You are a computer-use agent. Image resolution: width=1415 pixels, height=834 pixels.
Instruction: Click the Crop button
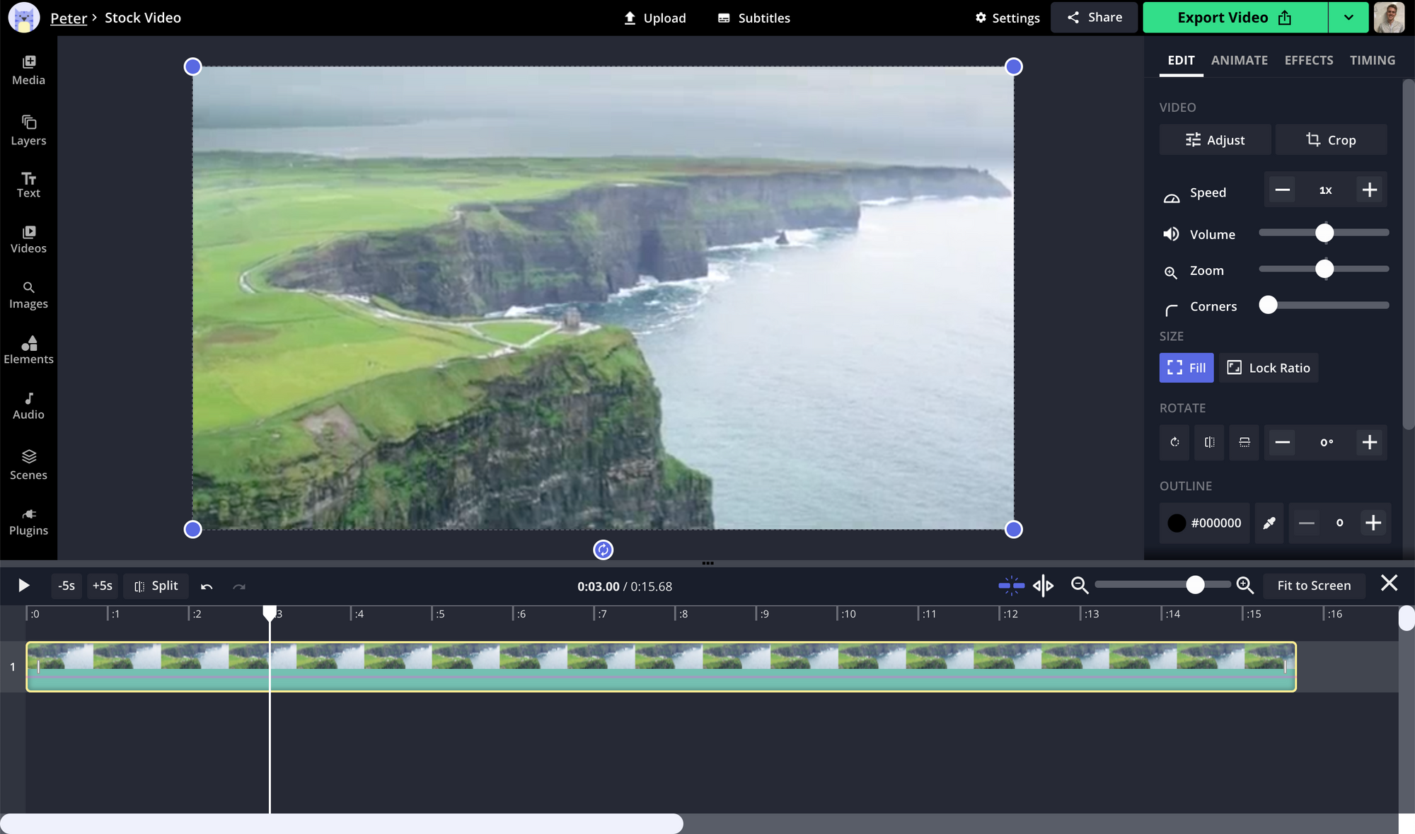click(1331, 140)
